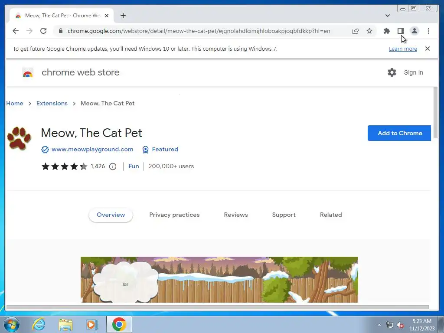Image resolution: width=444 pixels, height=333 pixels.
Task: Show hidden system tray icons arrow
Action: pos(379,325)
